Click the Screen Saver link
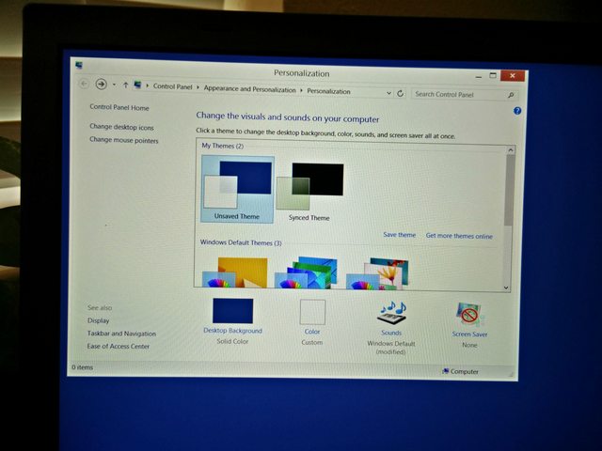Image resolution: width=602 pixels, height=451 pixels. [469, 334]
